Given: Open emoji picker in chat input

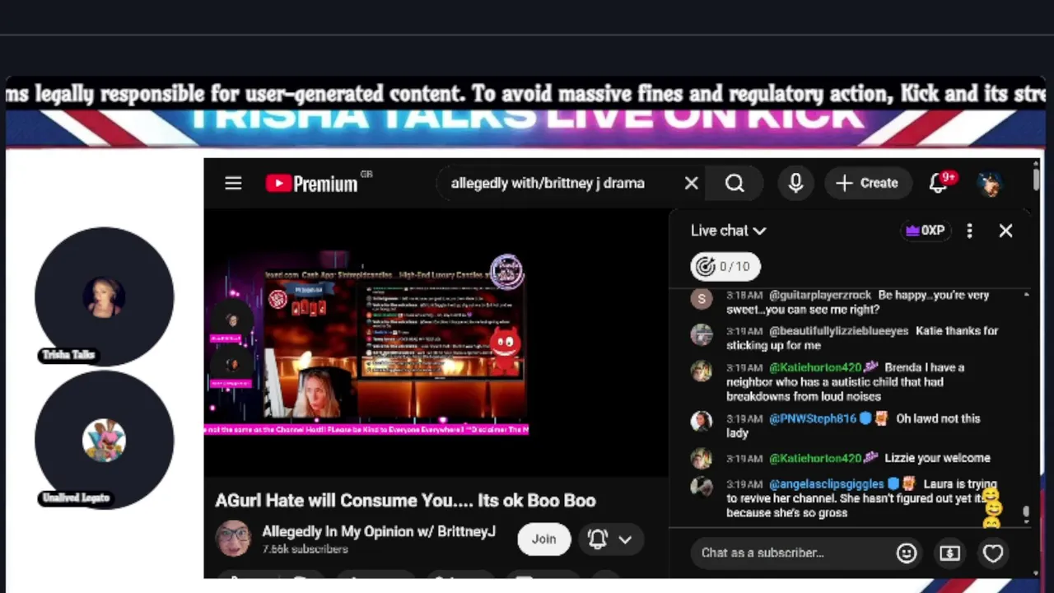Looking at the screenshot, I should pos(907,553).
